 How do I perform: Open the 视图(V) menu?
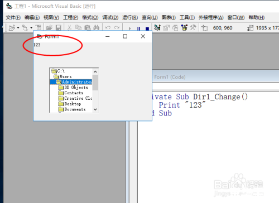[51, 17]
